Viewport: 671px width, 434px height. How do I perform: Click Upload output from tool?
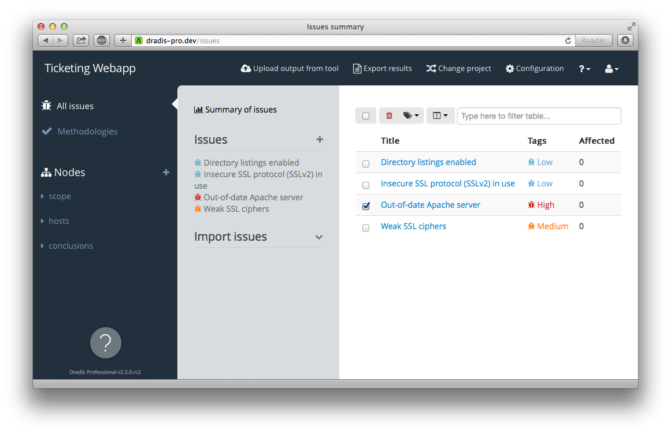click(x=290, y=68)
